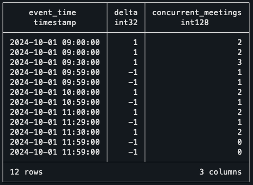Click the delta column header
This screenshot has width=253, height=185.
pyautogui.click(x=126, y=13)
